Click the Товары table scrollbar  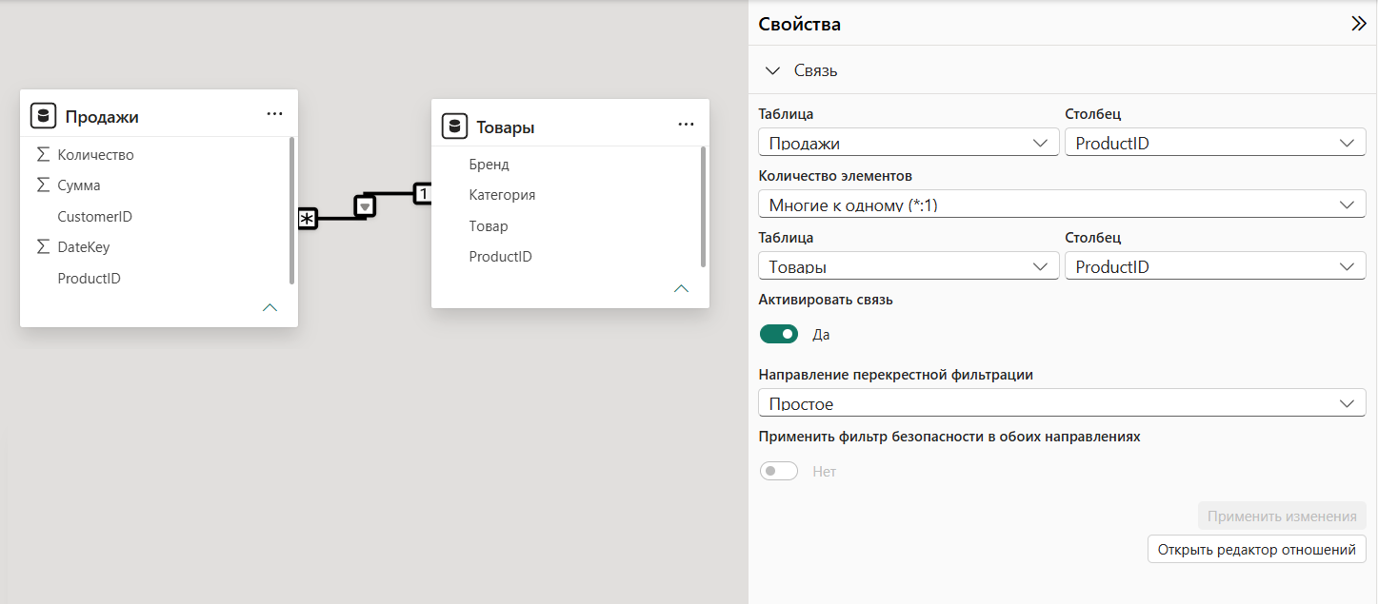tap(703, 206)
